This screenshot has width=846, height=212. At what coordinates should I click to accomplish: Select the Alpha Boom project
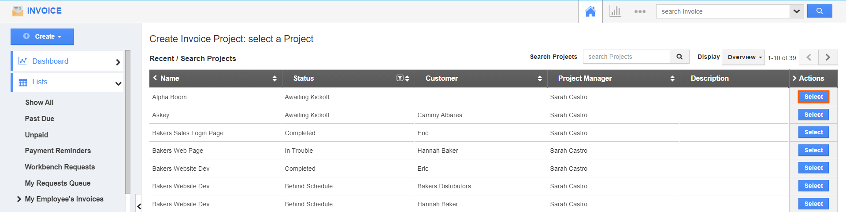pyautogui.click(x=813, y=97)
